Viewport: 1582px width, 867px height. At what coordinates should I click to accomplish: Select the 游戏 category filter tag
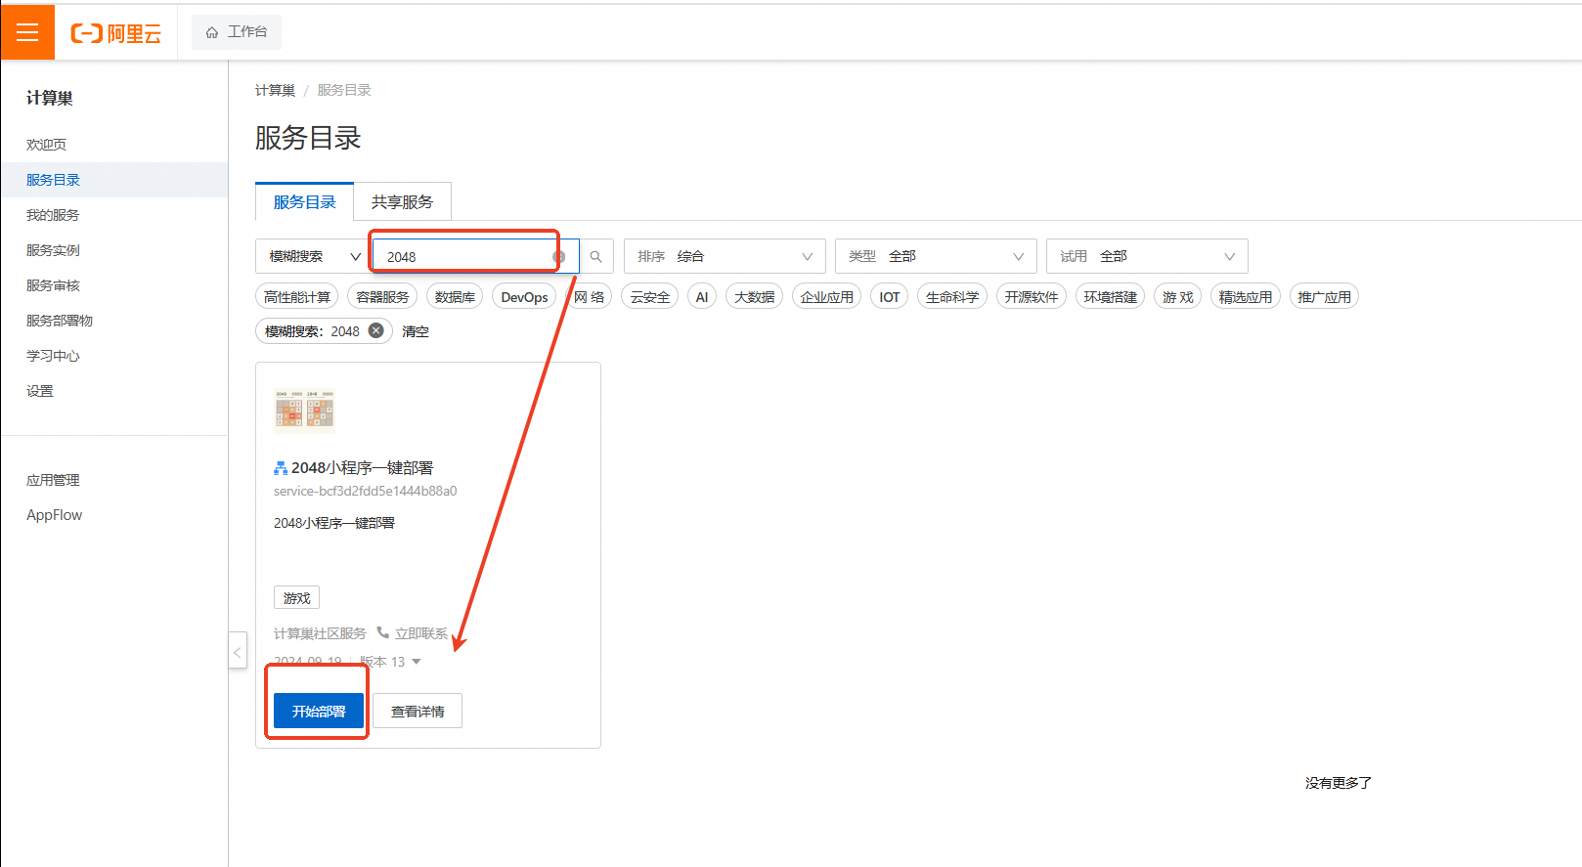1177,297
